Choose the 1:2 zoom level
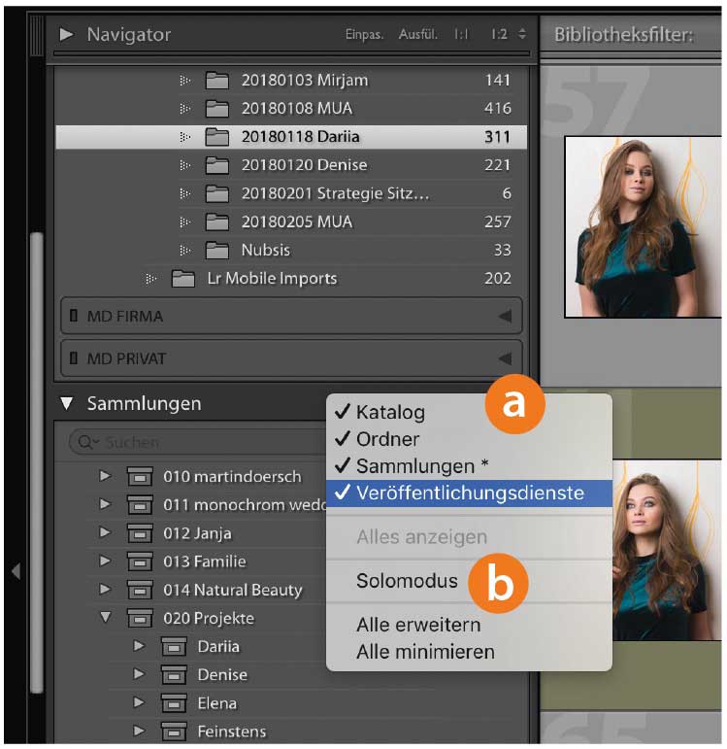This screenshot has height=749, width=727. (x=499, y=34)
